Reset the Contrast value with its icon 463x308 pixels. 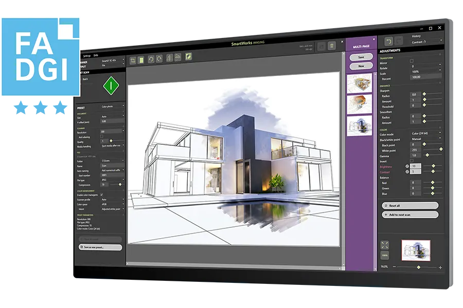[x=407, y=171]
